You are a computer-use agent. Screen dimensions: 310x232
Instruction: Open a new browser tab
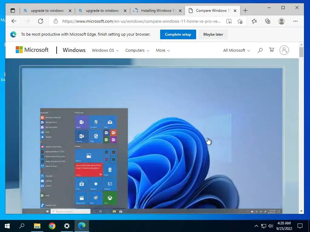245,11
